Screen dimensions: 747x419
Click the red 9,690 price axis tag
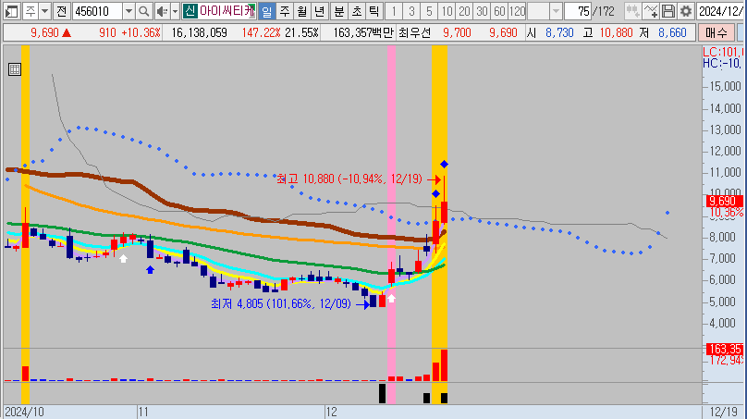point(725,201)
